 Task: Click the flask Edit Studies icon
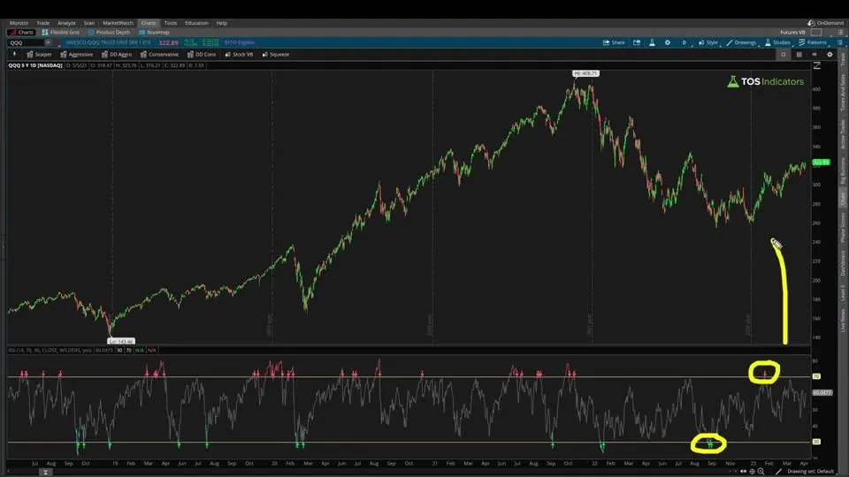[x=652, y=42]
